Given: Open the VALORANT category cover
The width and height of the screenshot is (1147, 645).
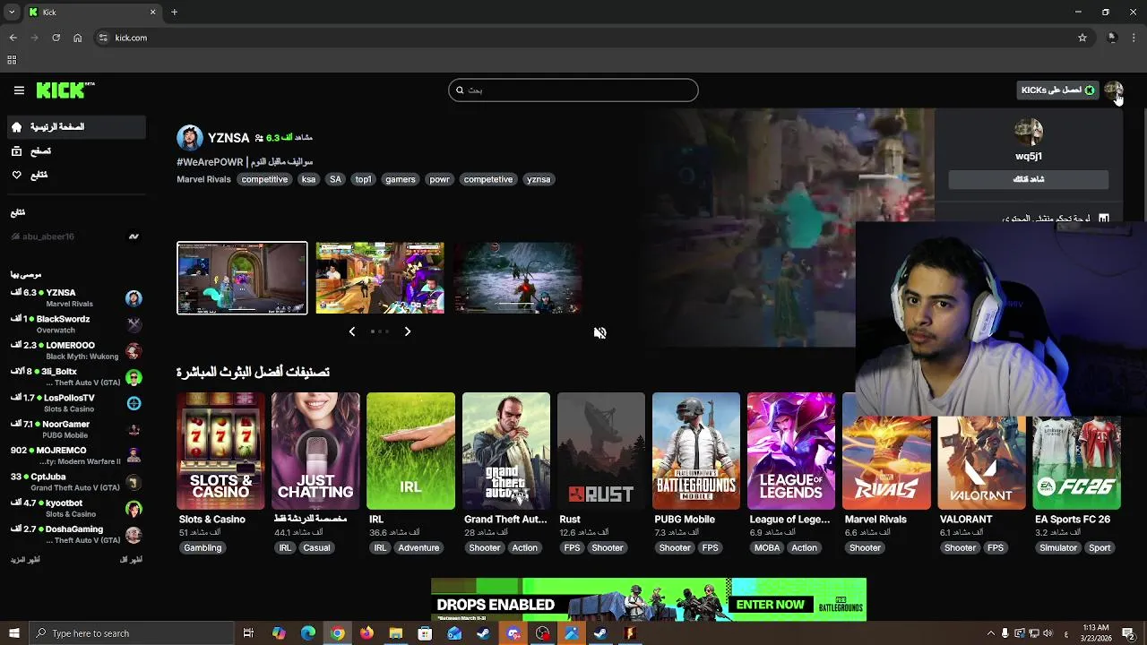Looking at the screenshot, I should coord(982,461).
